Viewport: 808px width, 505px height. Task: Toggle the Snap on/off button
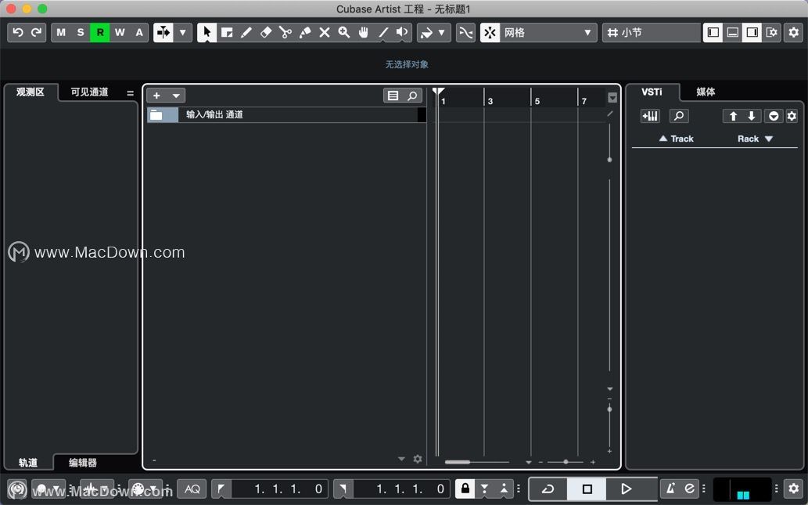490,33
